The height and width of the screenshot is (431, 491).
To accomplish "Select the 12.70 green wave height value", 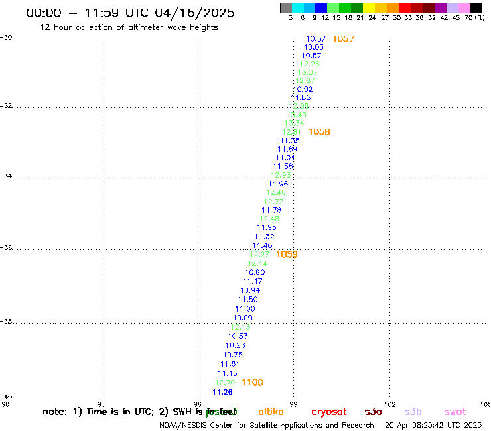I will pyautogui.click(x=225, y=383).
